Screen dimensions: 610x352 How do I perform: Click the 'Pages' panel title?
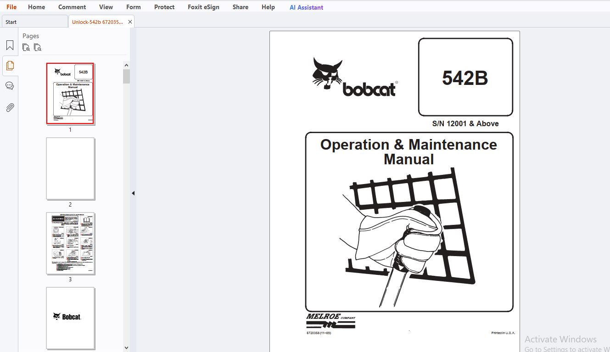click(31, 36)
